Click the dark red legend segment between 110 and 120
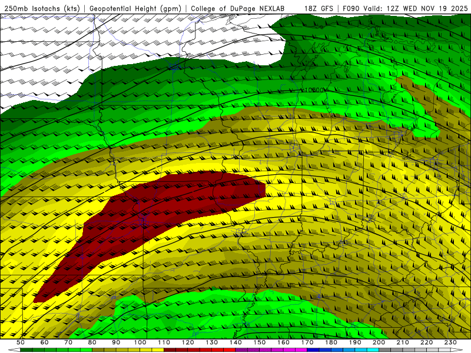This screenshot has width=471, height=353. point(175,350)
